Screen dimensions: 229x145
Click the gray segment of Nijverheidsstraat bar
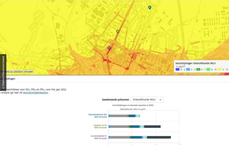119,116
